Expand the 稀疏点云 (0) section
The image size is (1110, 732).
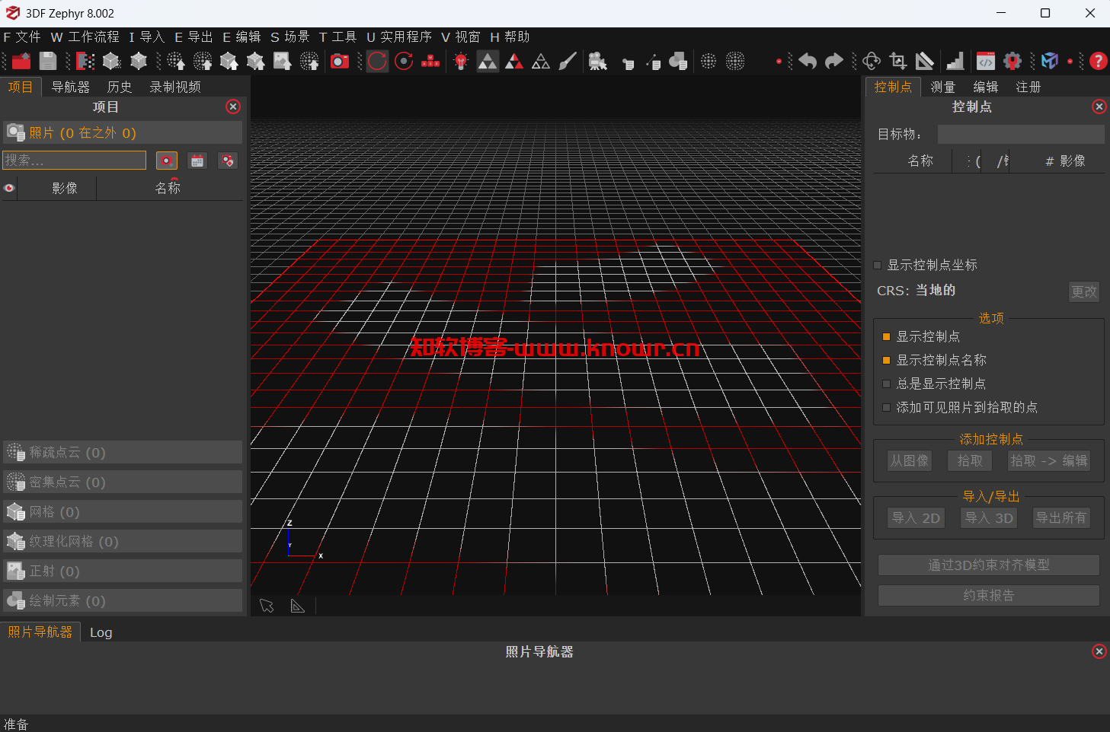123,452
